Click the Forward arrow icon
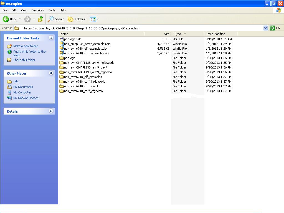 [27, 19]
